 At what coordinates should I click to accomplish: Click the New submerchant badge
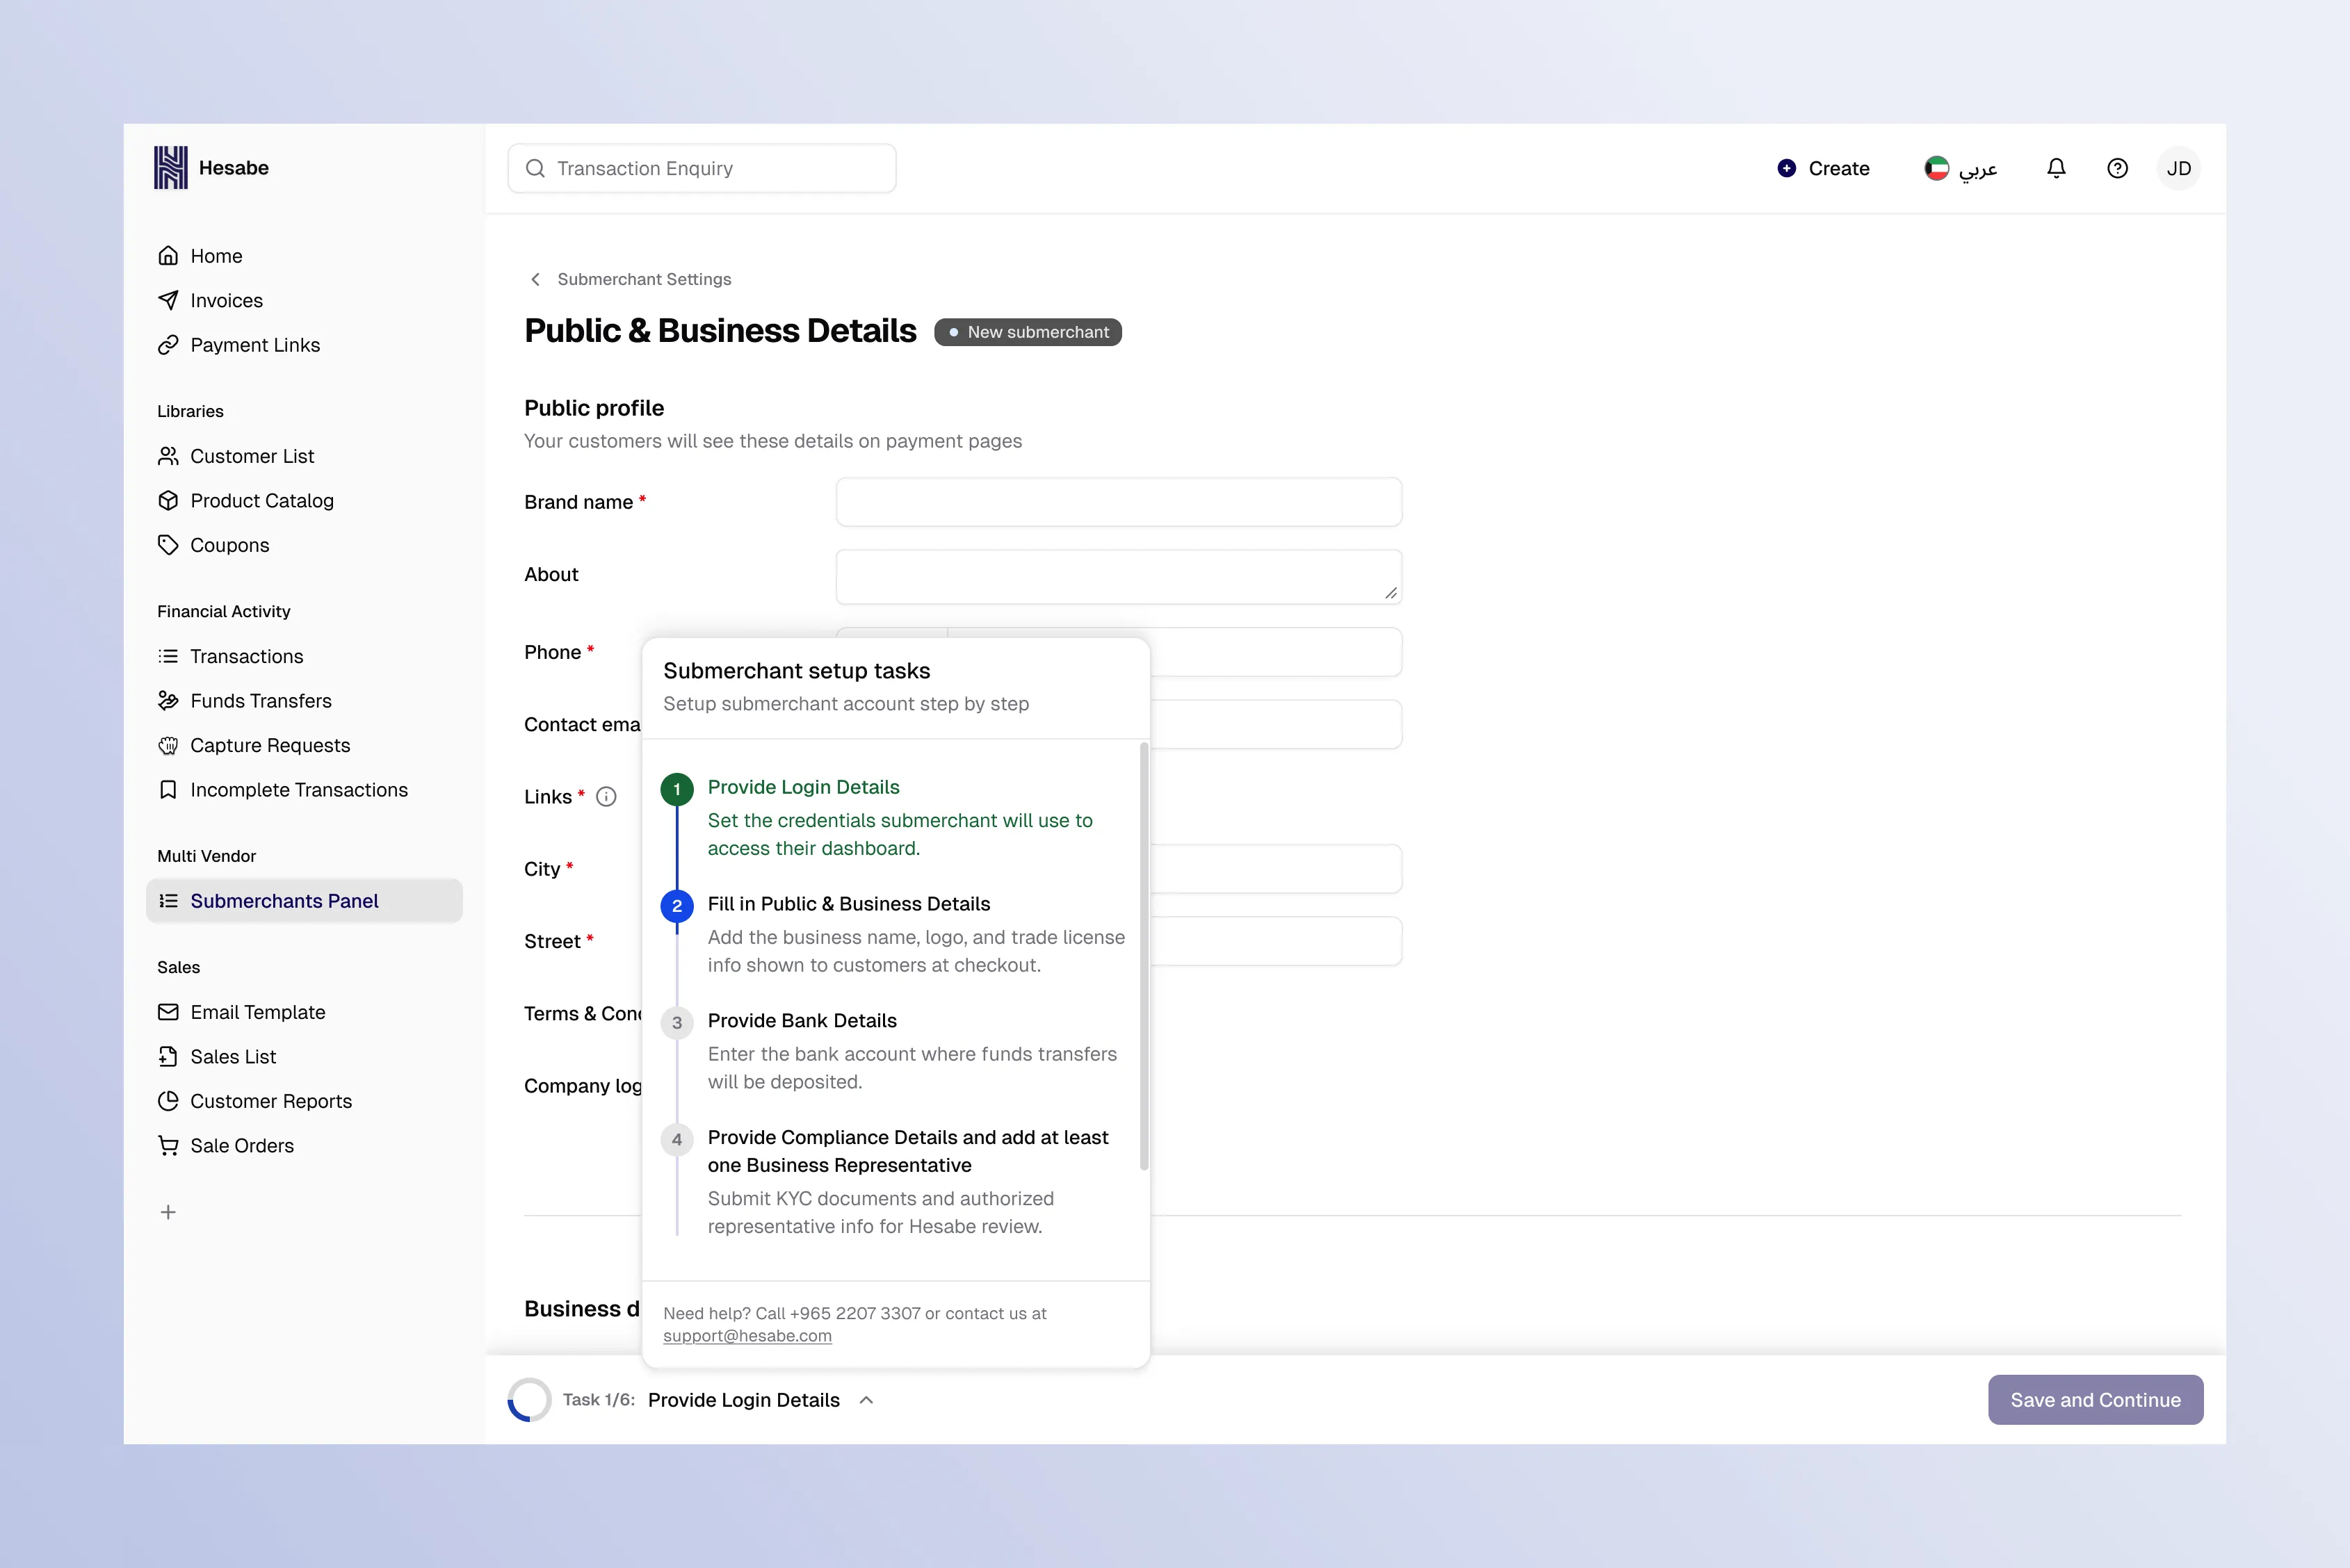click(1028, 332)
